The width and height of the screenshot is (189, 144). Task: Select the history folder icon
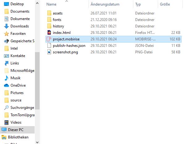coord(49,26)
